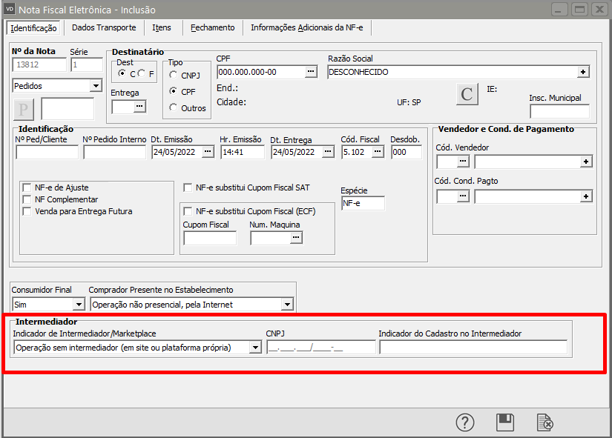Expand Indicador de Intermediador/Marketplace dropdown
612x438 pixels.
tap(255, 348)
